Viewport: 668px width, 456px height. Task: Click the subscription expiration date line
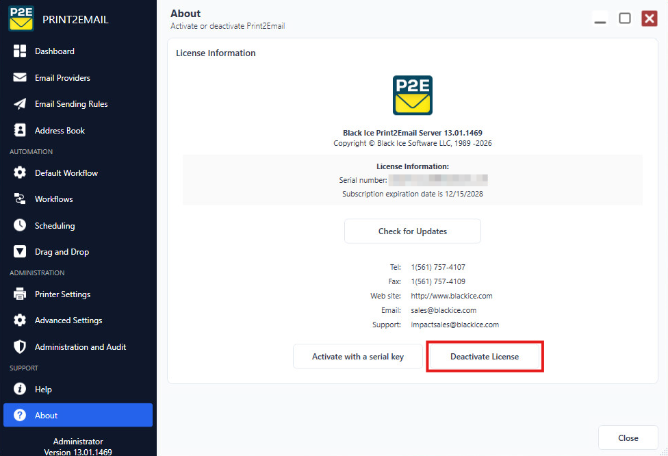point(413,194)
